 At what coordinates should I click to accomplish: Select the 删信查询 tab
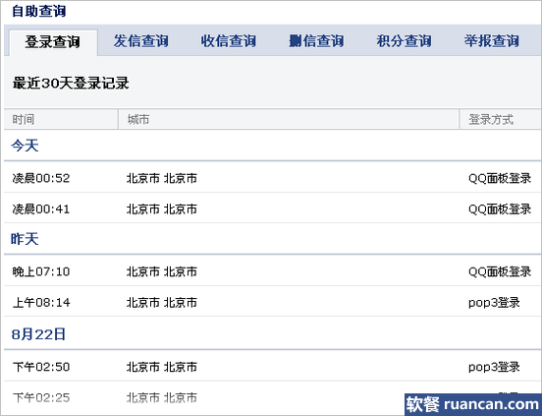(x=316, y=41)
